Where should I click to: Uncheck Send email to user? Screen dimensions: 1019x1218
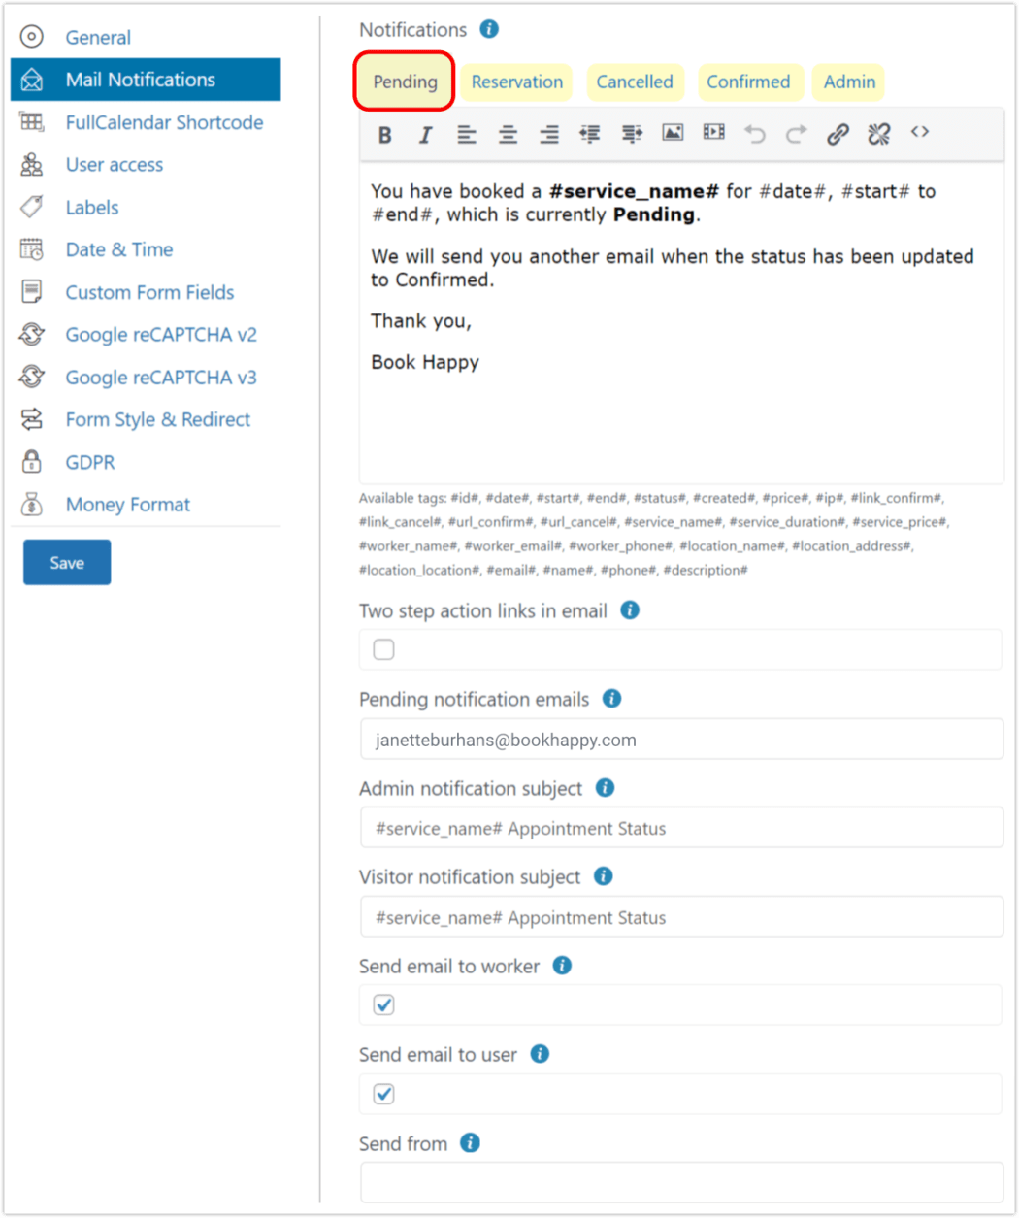pos(384,1094)
